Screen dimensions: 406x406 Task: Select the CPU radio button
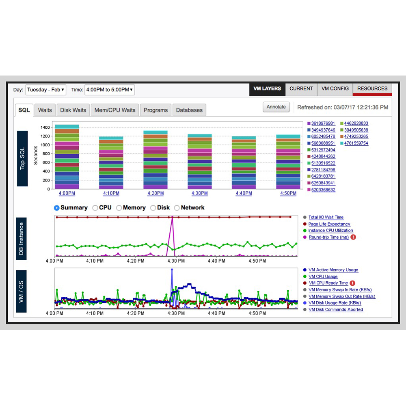(95, 208)
